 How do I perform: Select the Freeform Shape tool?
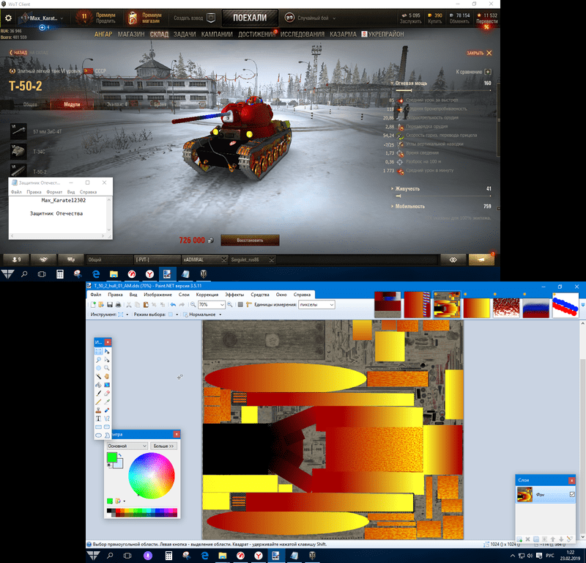pos(107,435)
